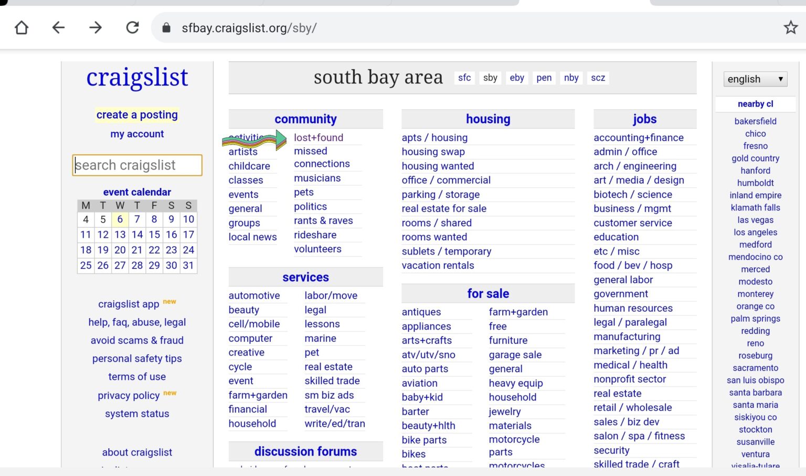Viewport: 806px width, 476px height.
Task: Click the address bar URL
Action: [249, 28]
